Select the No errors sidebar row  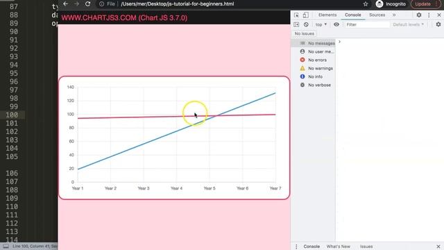tap(314, 60)
